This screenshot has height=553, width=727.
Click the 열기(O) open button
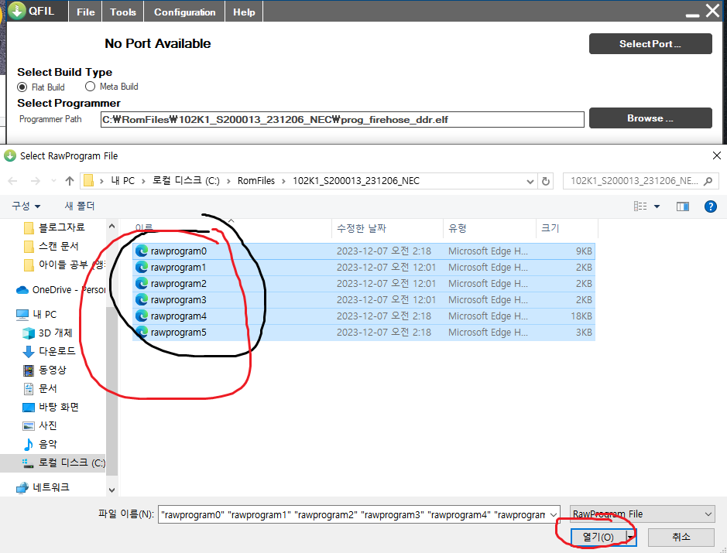(598, 537)
